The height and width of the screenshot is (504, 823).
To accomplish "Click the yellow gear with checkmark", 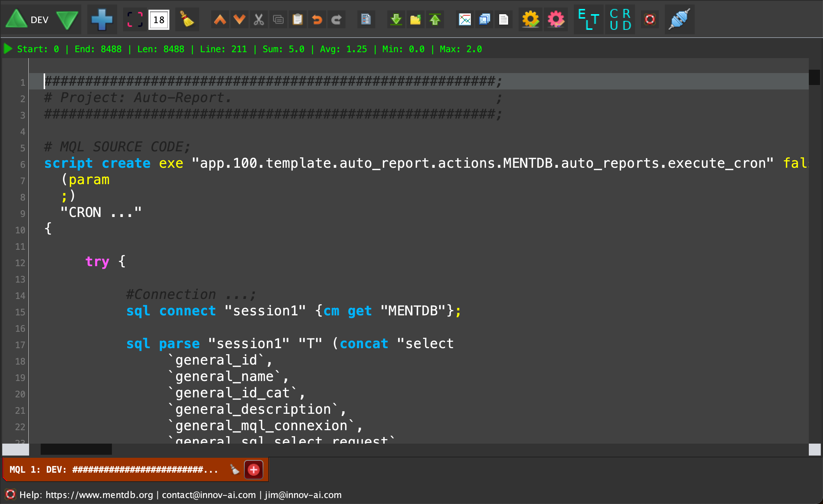I will click(x=530, y=19).
